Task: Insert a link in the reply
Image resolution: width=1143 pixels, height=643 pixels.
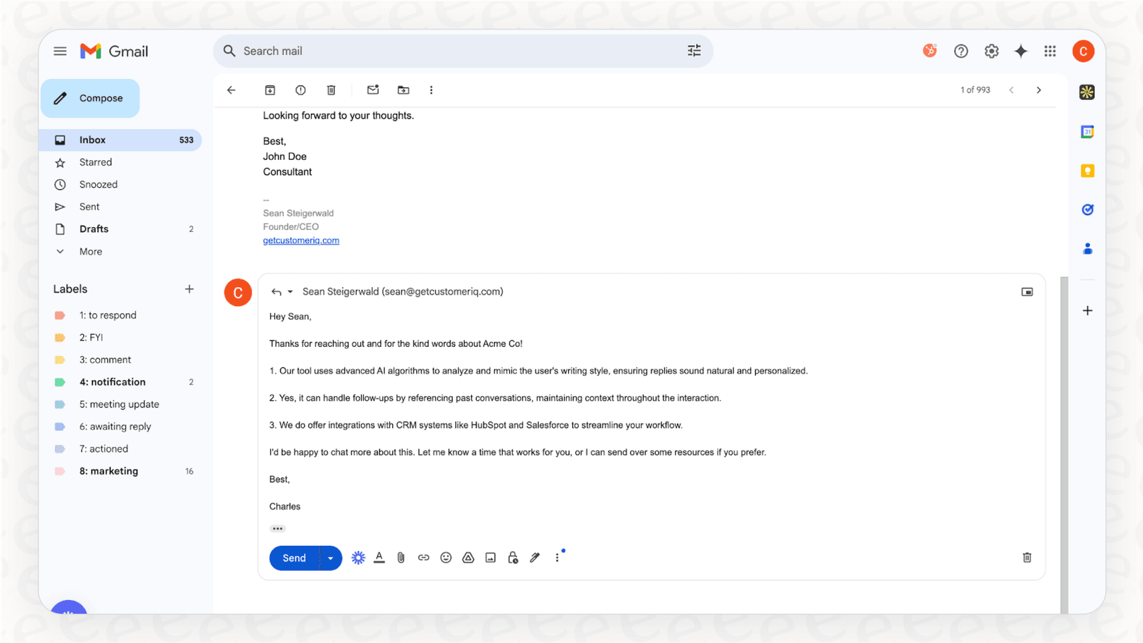Action: (423, 557)
